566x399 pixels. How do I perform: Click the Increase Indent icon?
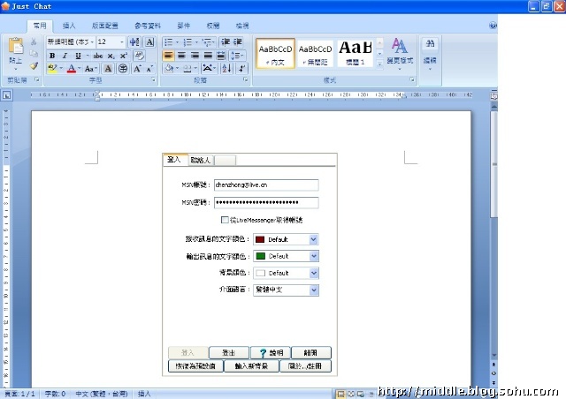(x=238, y=42)
